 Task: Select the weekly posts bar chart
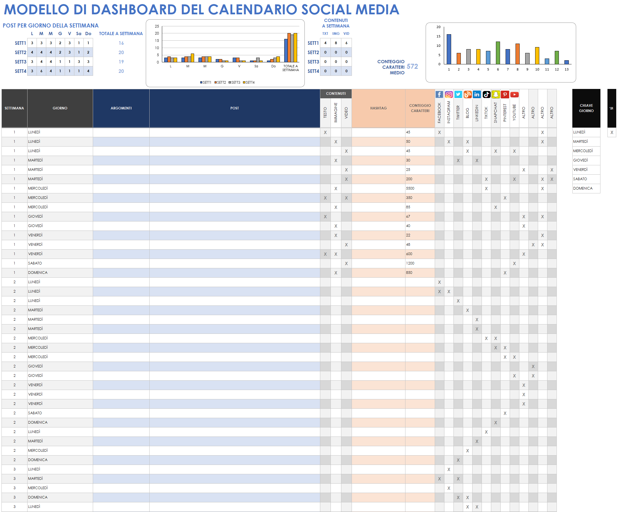click(225, 53)
